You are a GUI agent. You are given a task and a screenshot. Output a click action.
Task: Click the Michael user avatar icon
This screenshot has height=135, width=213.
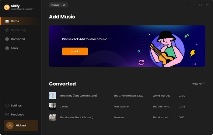pos(10,125)
